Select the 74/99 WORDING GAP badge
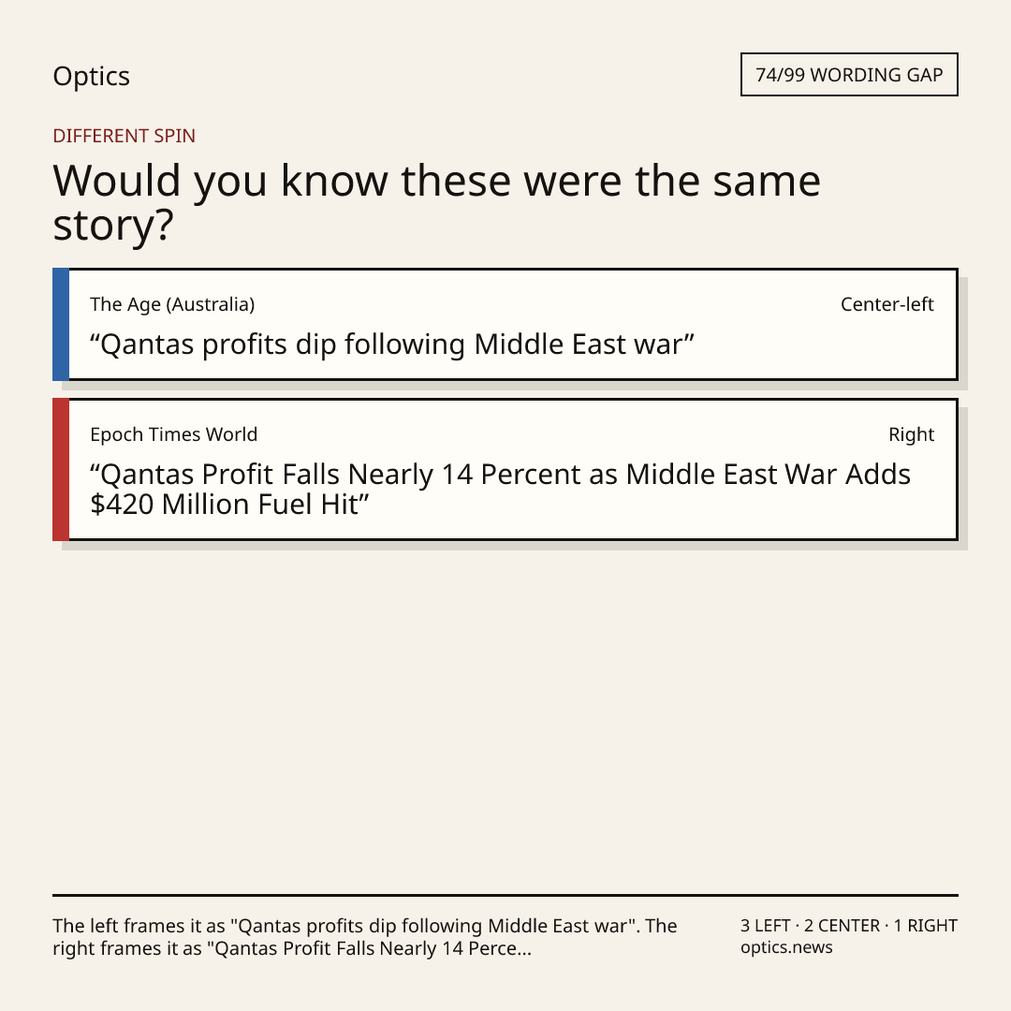The image size is (1011, 1011). coord(849,75)
